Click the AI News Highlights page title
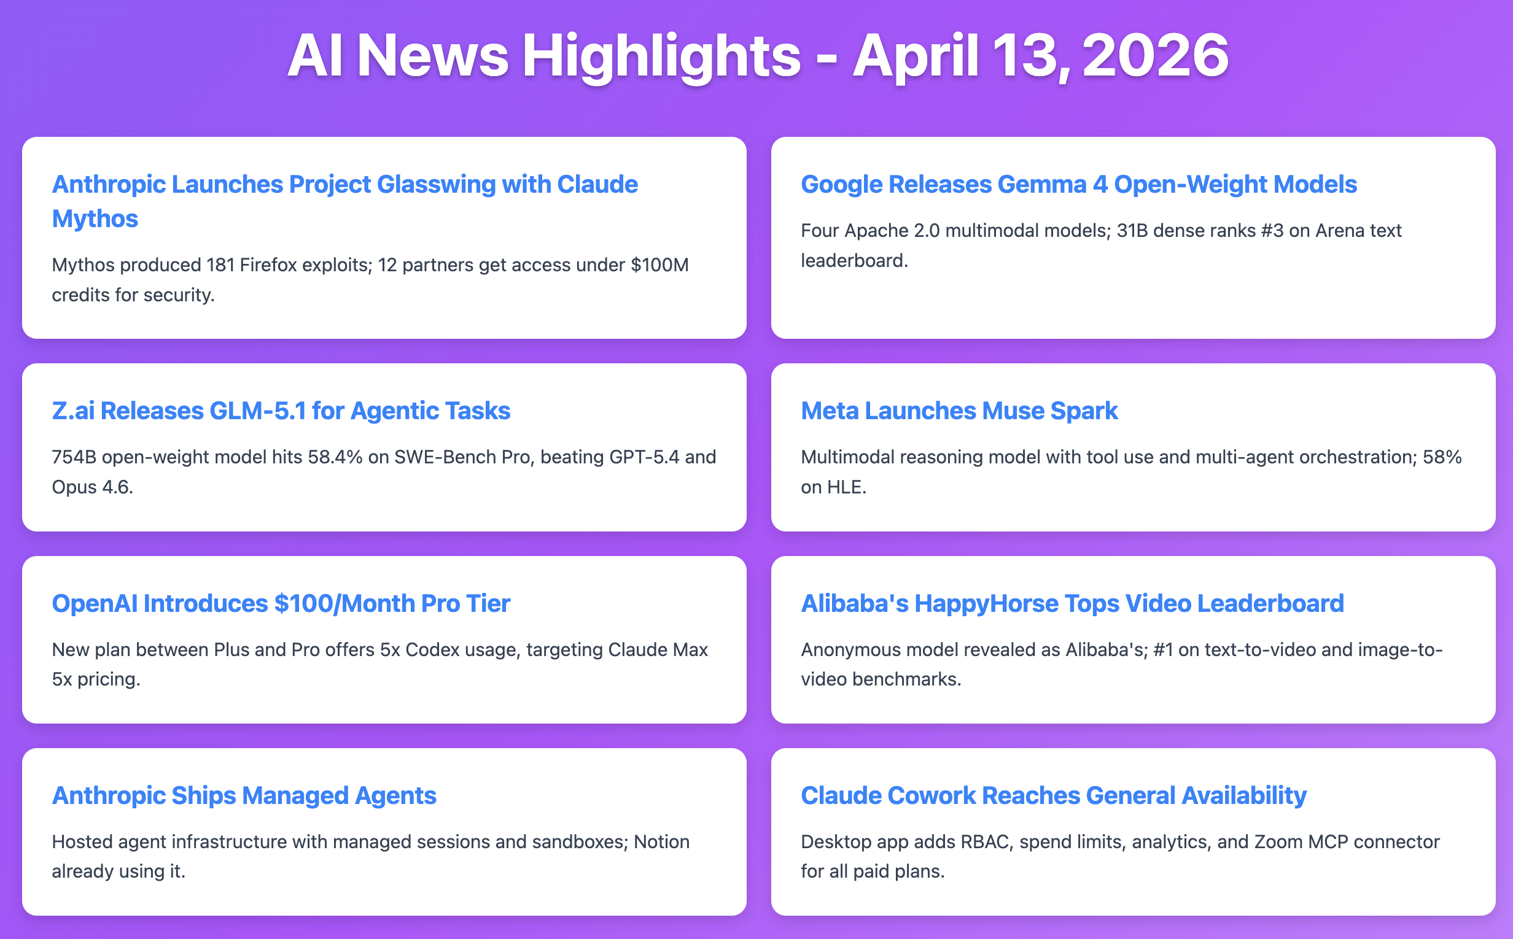1513x939 pixels. (x=758, y=56)
